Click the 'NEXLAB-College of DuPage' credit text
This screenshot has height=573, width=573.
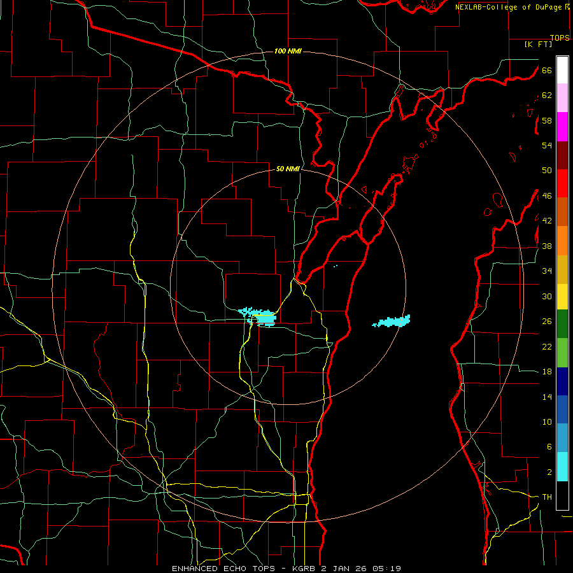(508, 7)
